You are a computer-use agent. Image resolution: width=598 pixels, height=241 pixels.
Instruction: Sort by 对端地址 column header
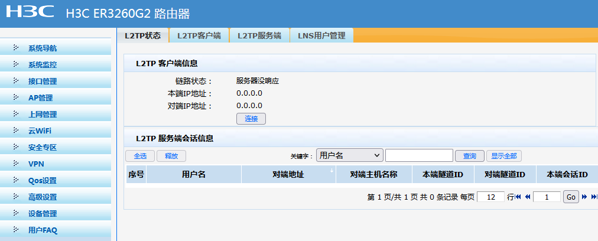pyautogui.click(x=289, y=175)
